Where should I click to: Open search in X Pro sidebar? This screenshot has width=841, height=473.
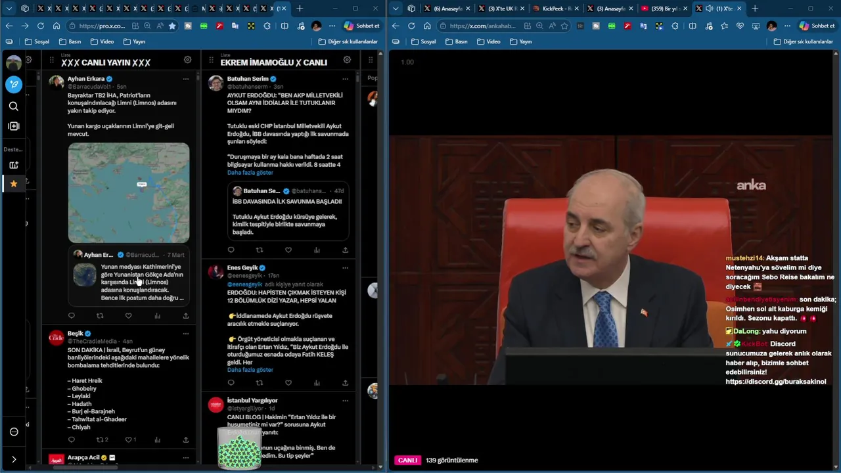tap(14, 106)
